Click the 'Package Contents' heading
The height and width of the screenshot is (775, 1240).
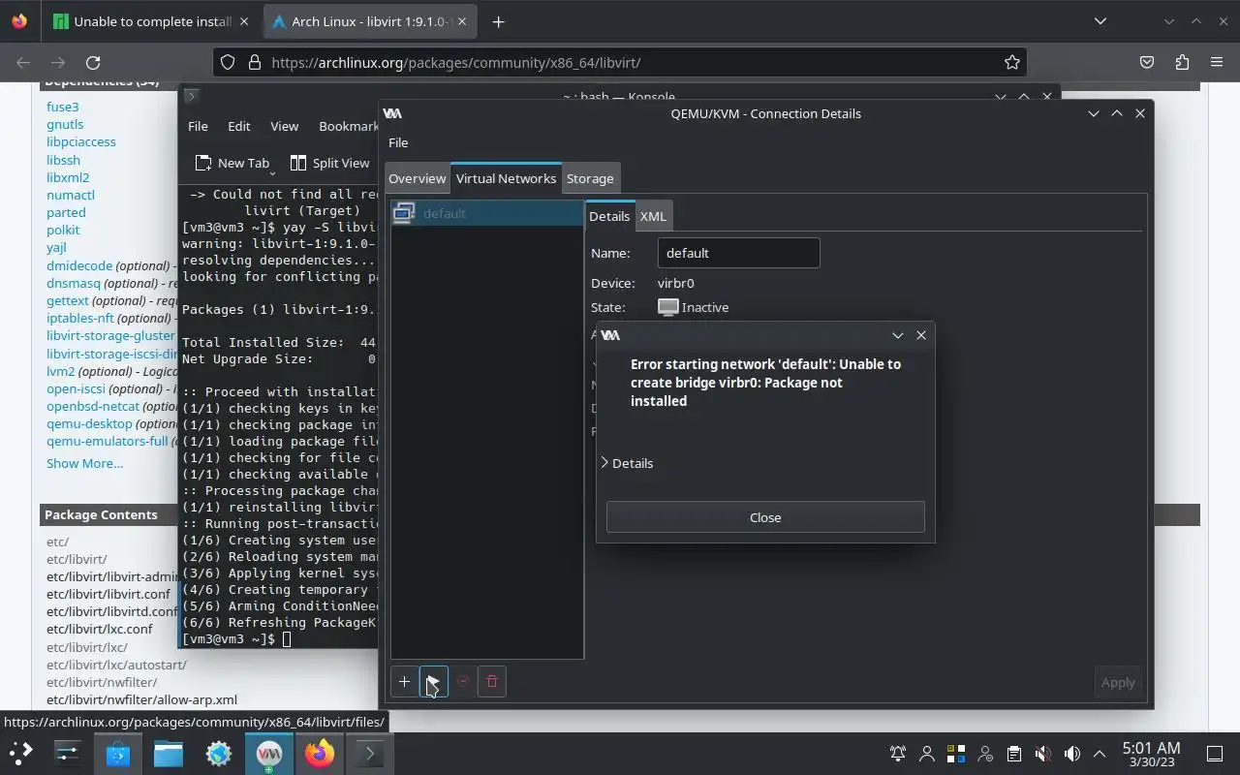pyautogui.click(x=101, y=514)
